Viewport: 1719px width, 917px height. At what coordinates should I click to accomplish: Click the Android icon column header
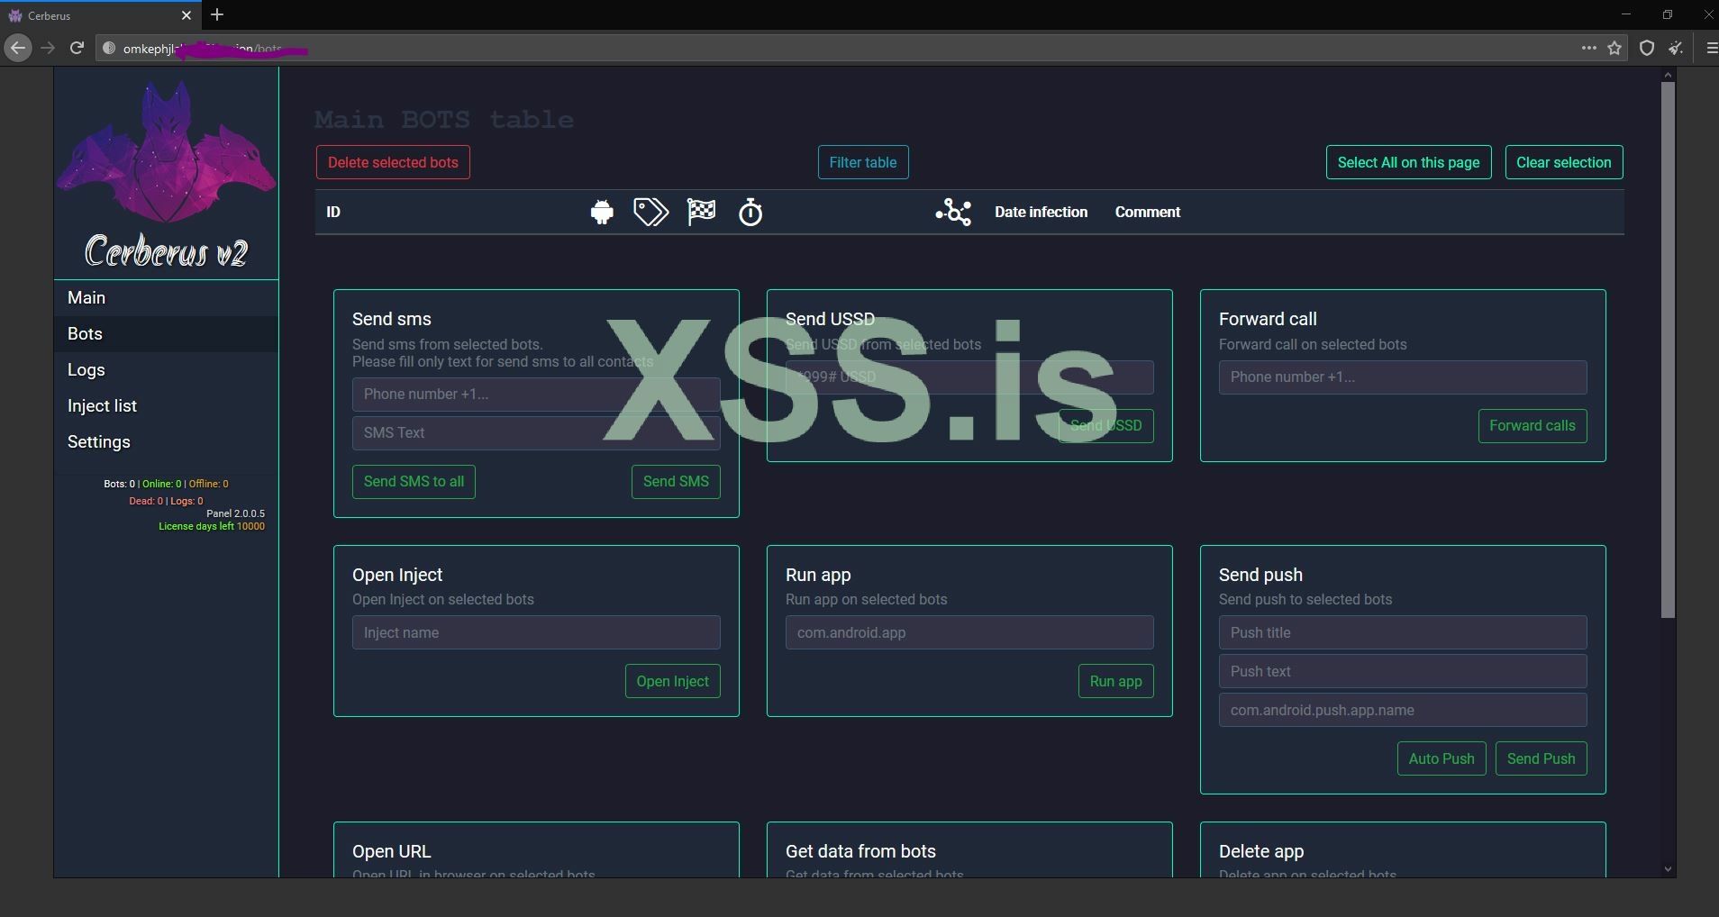point(602,213)
